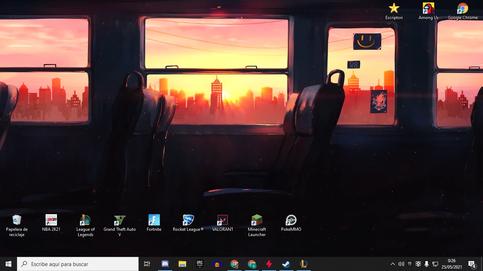Open the clock showing 0:26 25/05/2021
The height and width of the screenshot is (271, 483).
452,264
